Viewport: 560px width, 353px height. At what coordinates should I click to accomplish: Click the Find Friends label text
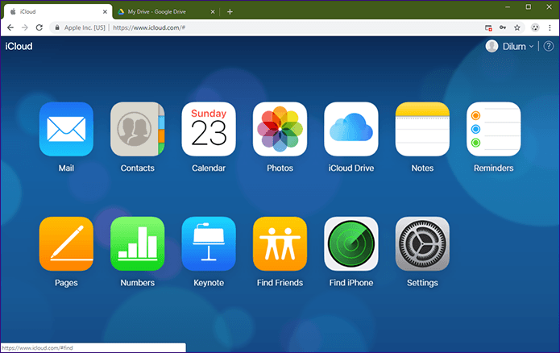pyautogui.click(x=280, y=283)
